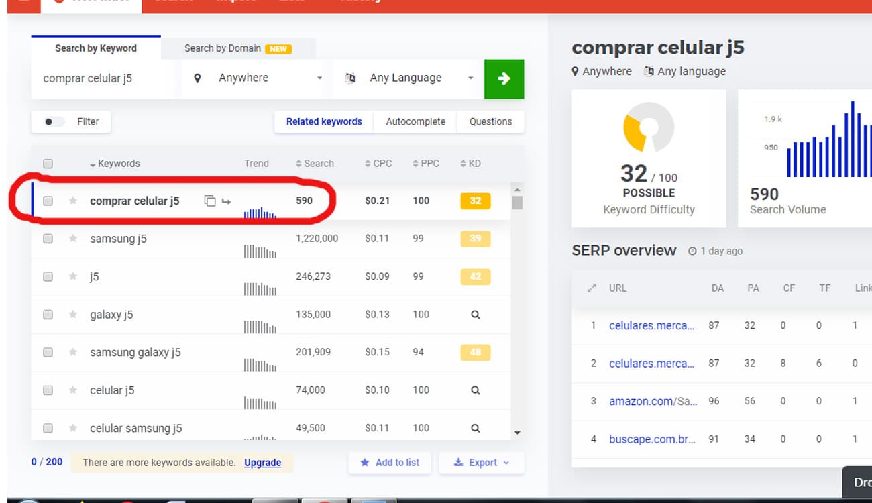This screenshot has width=872, height=503.
Task: Click the Upgrade link
Action: [x=262, y=463]
